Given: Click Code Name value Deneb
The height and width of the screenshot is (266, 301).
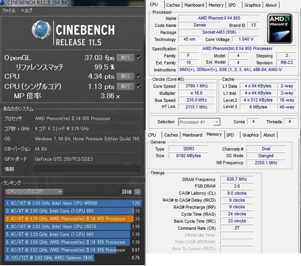Looking at the screenshot, I should 200,25.
